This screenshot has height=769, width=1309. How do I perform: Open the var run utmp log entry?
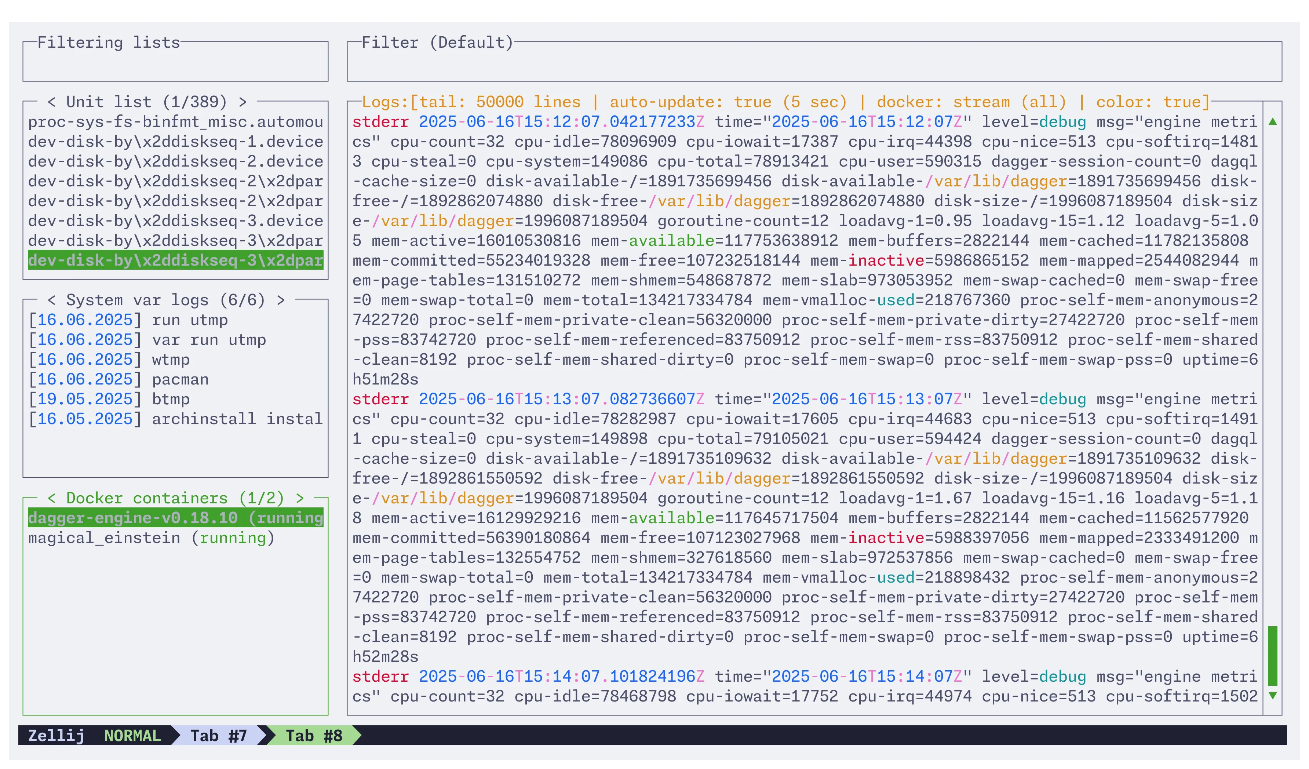point(176,340)
